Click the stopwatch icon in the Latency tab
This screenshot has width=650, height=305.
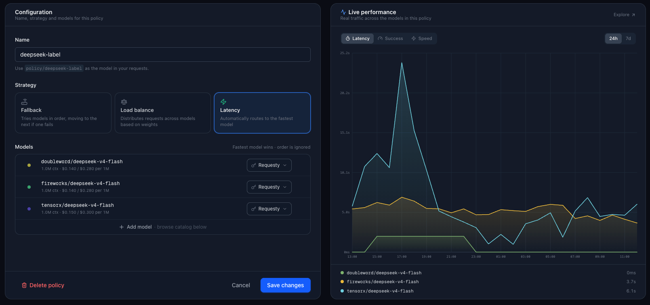click(348, 38)
